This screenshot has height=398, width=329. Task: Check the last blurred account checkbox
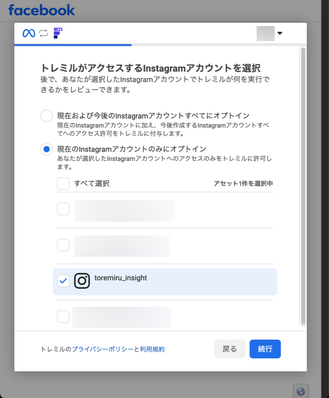pyautogui.click(x=63, y=317)
